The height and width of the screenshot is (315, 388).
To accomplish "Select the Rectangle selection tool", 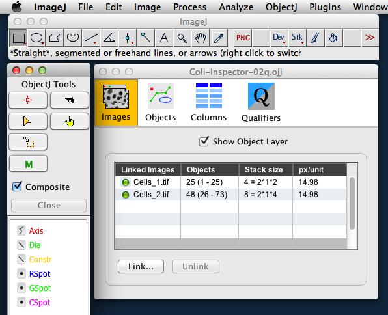I will (18, 38).
